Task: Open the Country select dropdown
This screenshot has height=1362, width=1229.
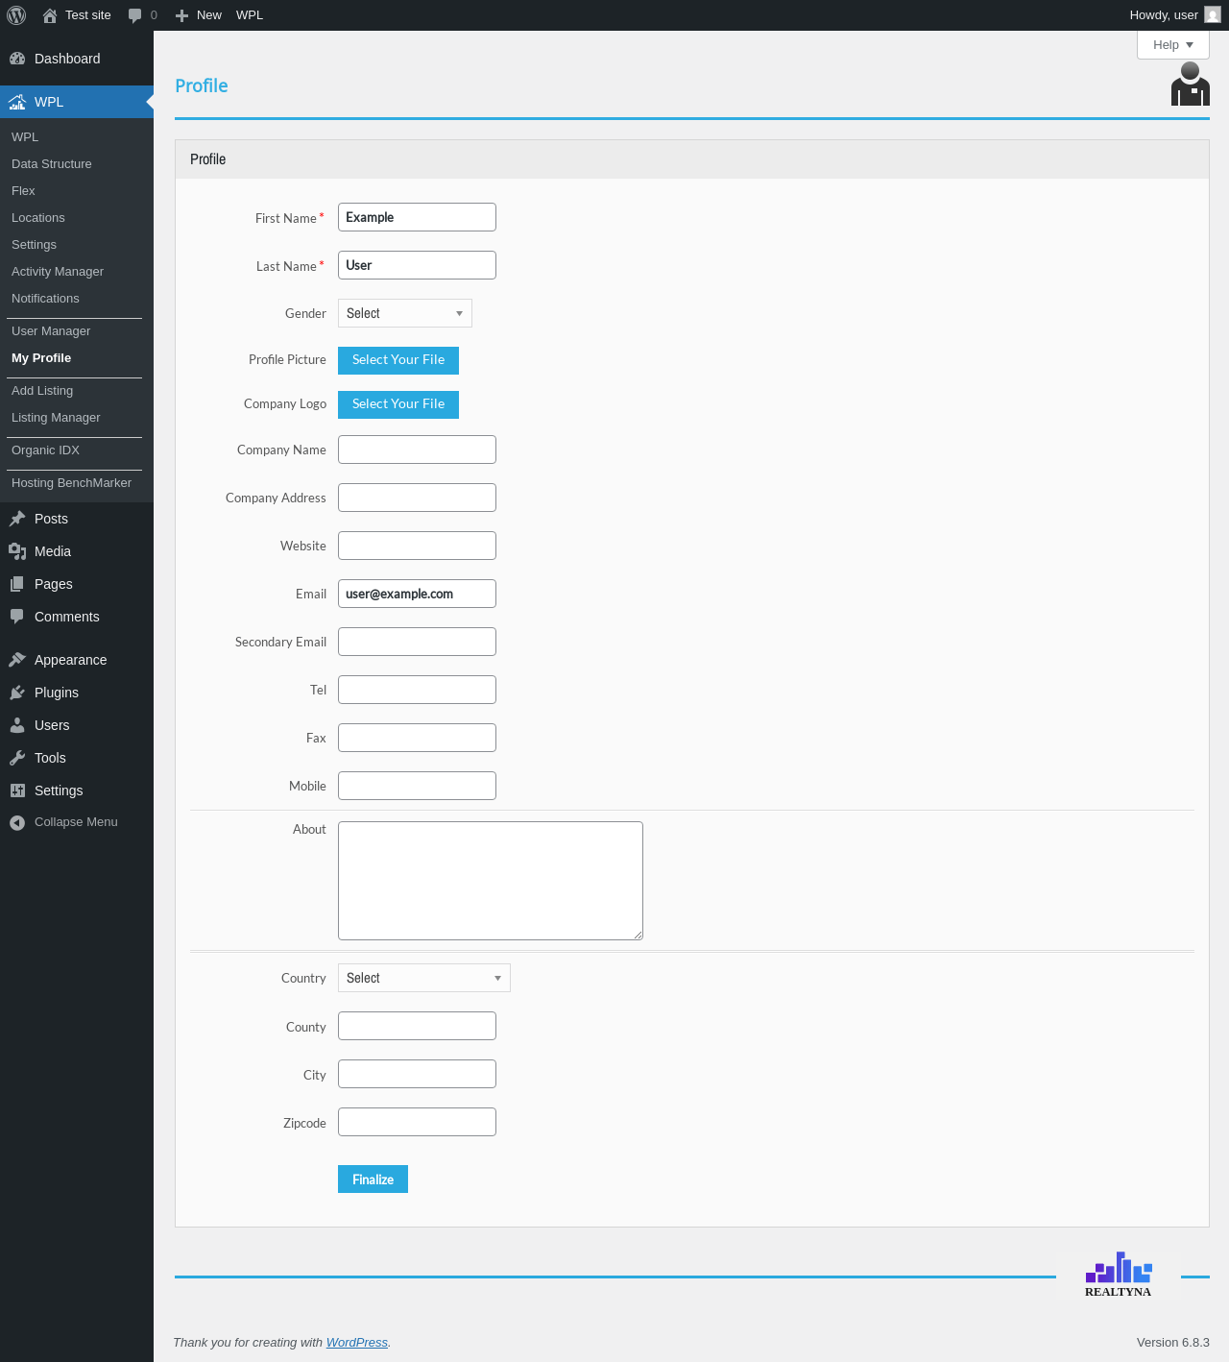Action: click(424, 978)
